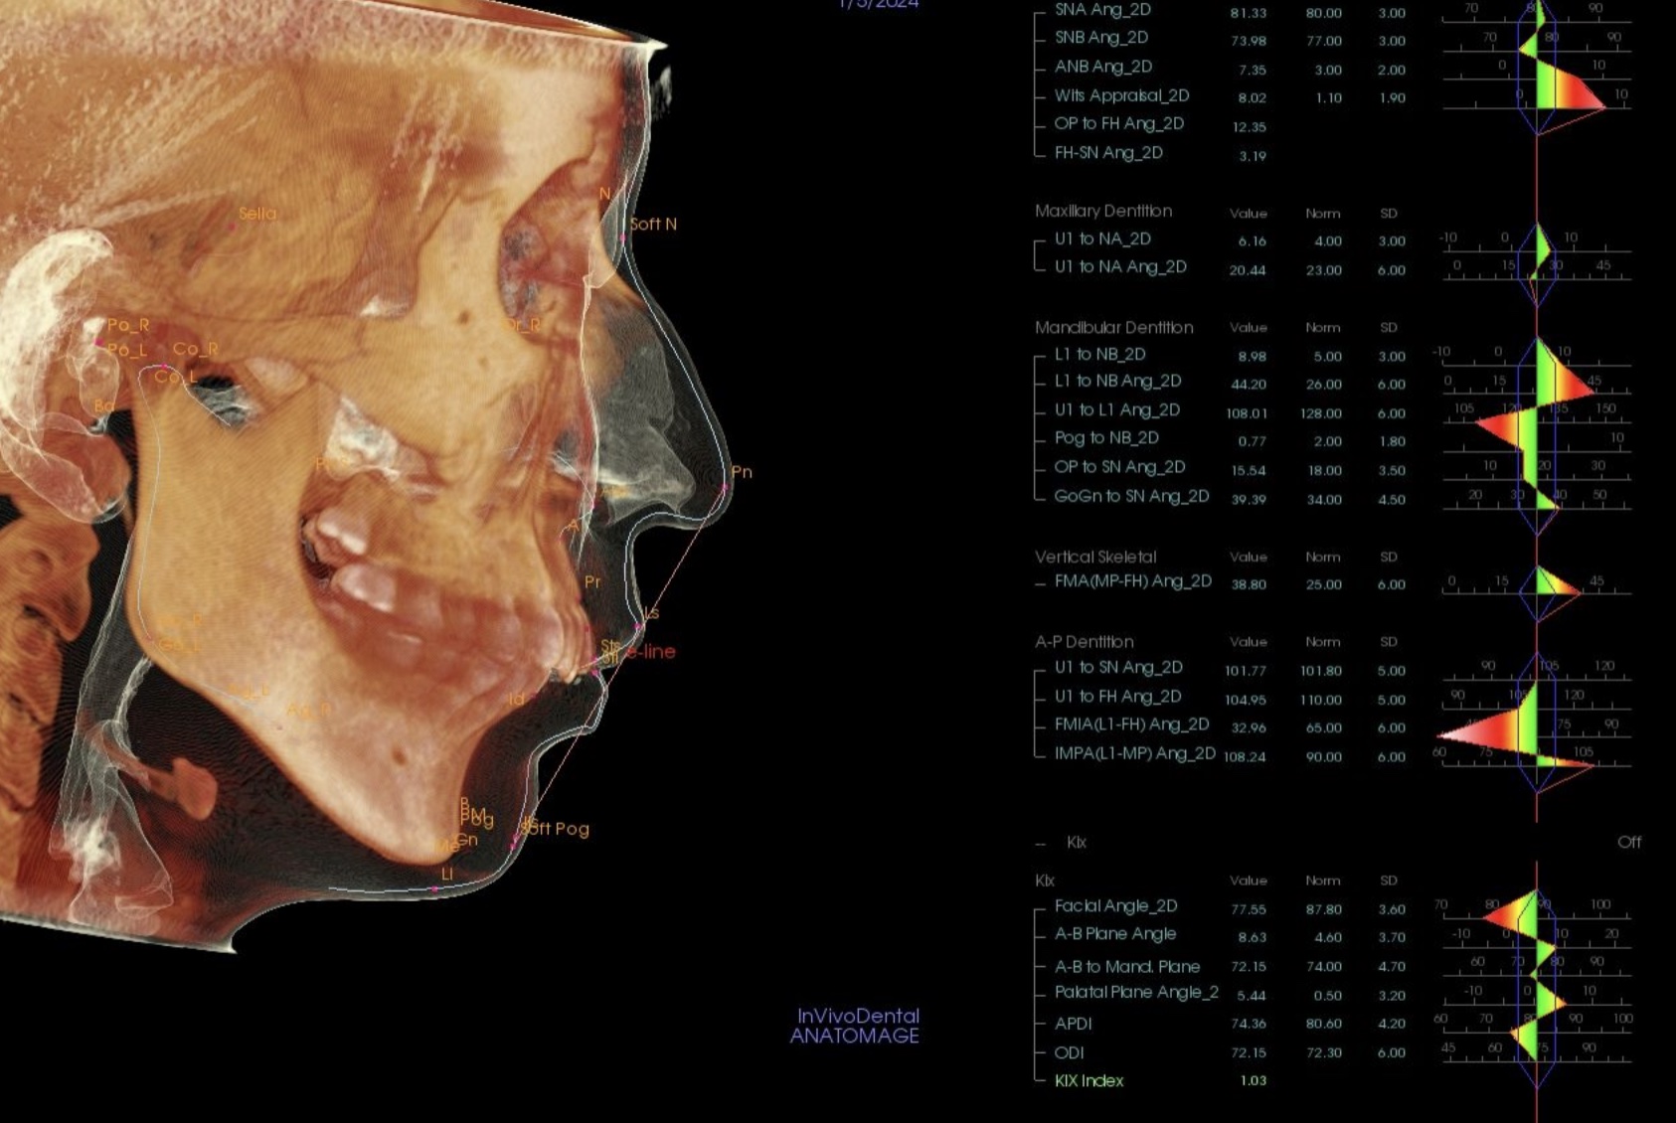
Task: Click the red e-line label
Action: tap(652, 652)
